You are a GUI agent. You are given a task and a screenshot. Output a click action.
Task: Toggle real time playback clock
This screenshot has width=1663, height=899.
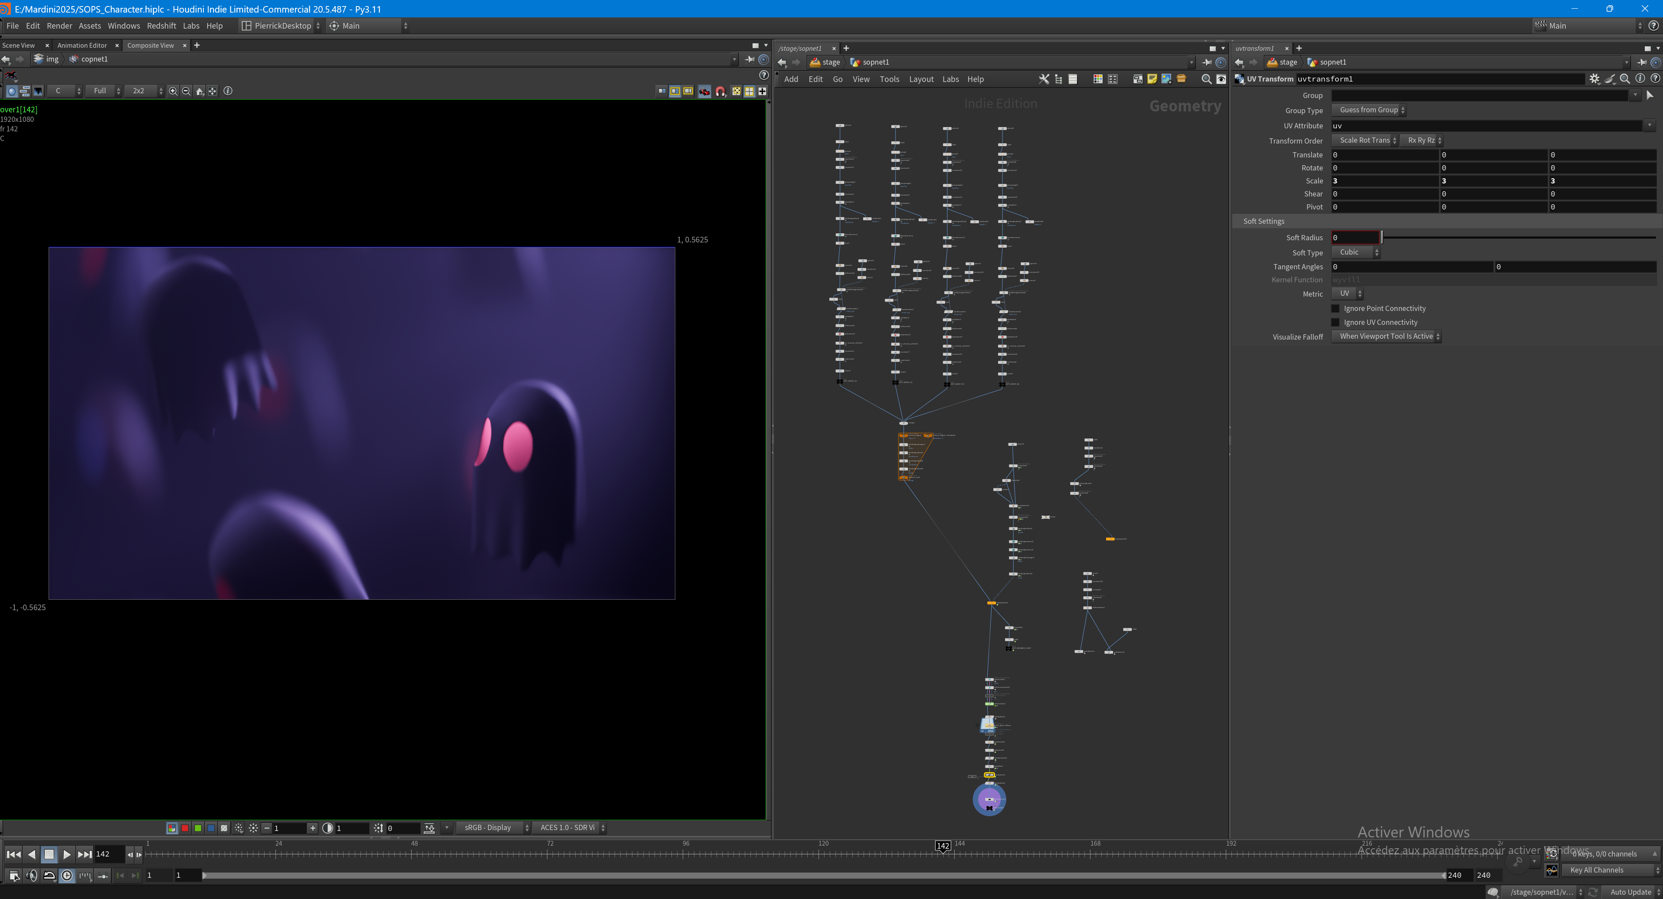(x=67, y=876)
